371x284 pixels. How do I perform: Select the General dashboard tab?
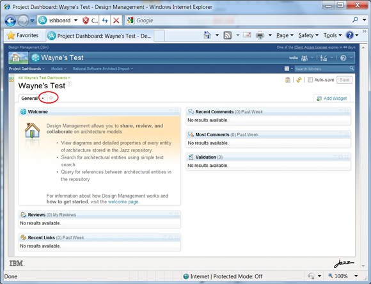point(29,99)
